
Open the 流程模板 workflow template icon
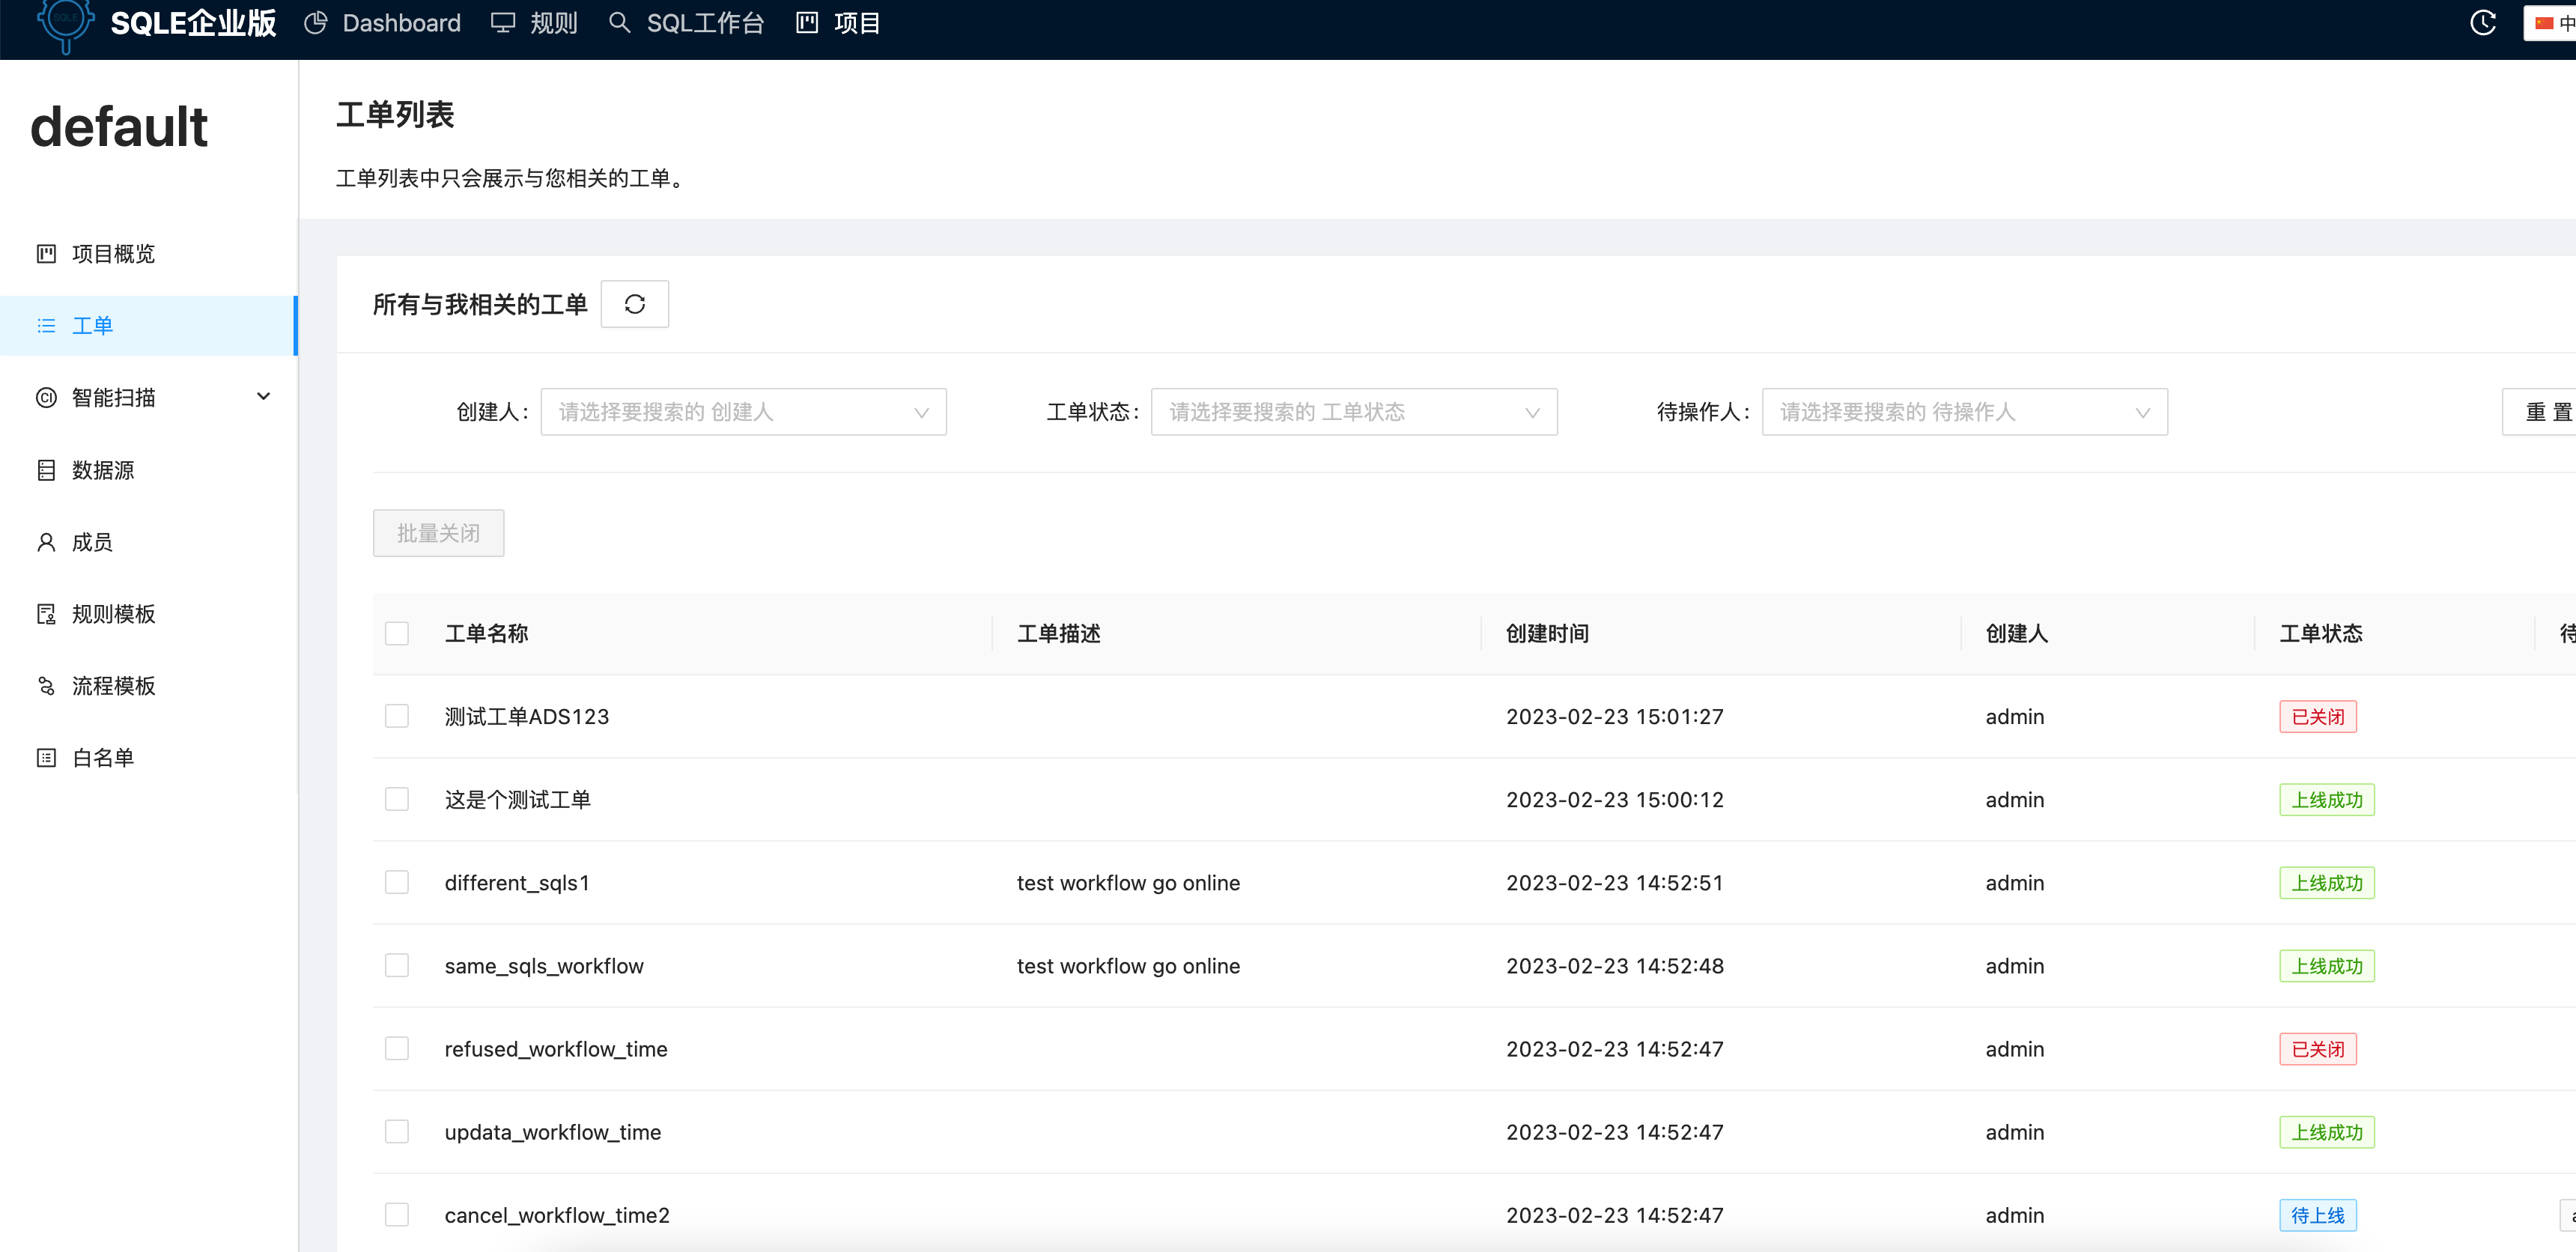(x=46, y=685)
